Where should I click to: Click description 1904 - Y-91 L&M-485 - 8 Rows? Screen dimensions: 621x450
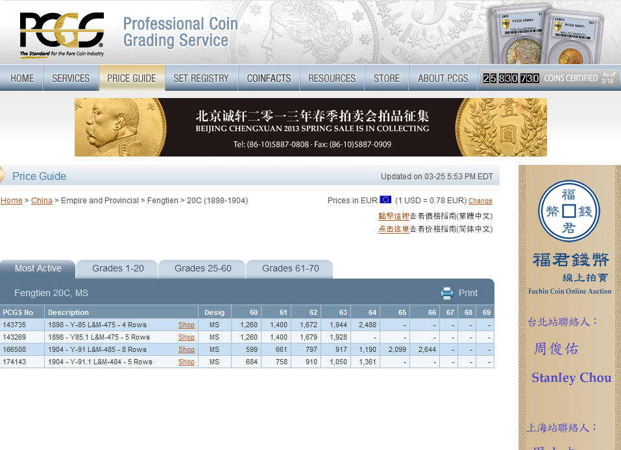97,350
